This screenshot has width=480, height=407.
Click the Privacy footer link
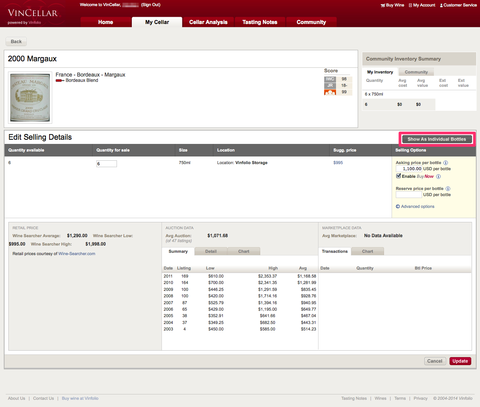pyautogui.click(x=421, y=399)
